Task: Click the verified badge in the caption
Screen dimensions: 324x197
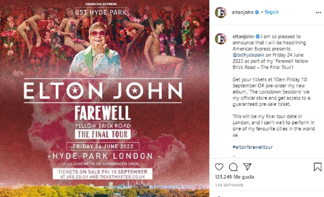Action: [x=258, y=37]
